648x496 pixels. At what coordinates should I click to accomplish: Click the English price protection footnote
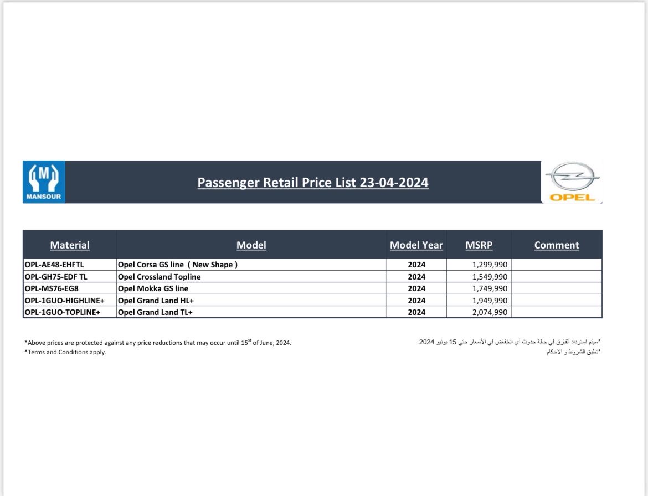click(158, 343)
